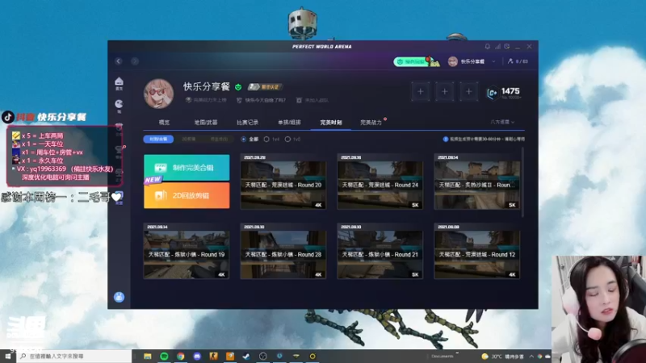This screenshot has width=646, height=363.
Task: Open the C+ rank badge icon
Action: click(492, 93)
